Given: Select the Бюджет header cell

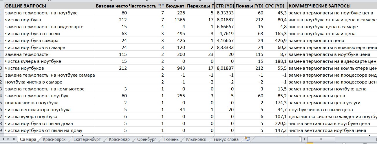Looking at the screenshot, I should 175,6.
